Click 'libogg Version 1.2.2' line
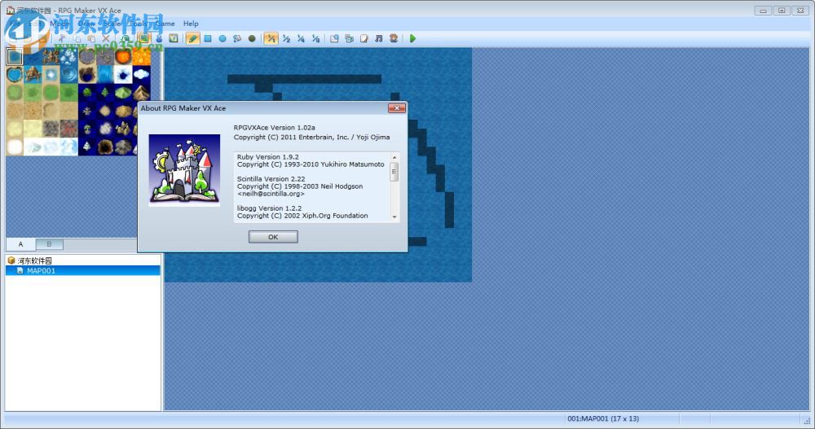This screenshot has height=429, width=815. 269,208
